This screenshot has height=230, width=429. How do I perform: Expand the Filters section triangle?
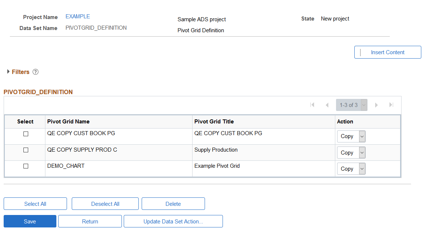click(x=8, y=72)
